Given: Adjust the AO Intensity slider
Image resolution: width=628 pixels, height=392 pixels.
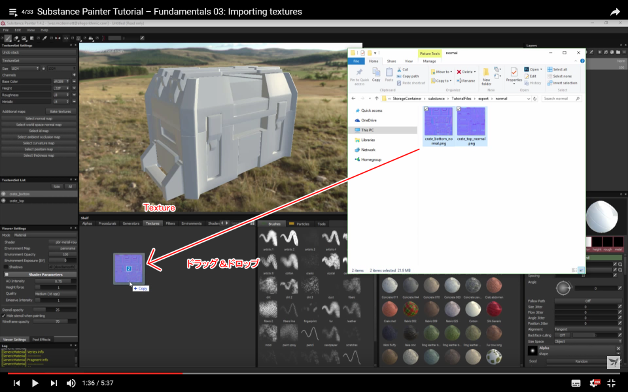Looking at the screenshot, I should pyautogui.click(x=55, y=281).
